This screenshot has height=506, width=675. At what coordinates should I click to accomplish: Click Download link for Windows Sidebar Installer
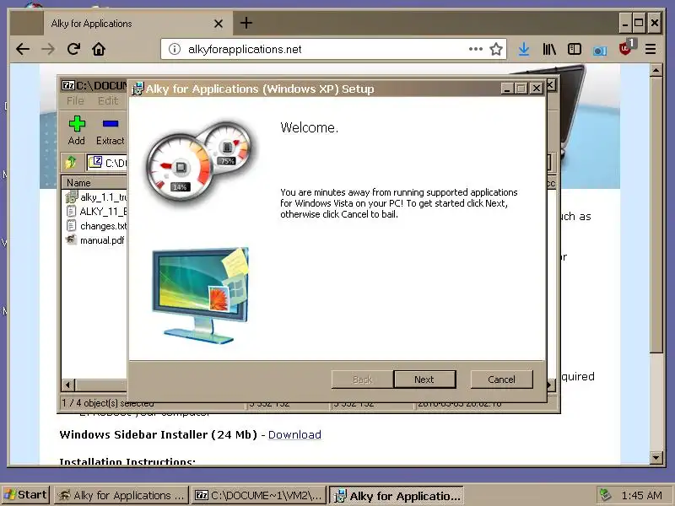pos(294,434)
